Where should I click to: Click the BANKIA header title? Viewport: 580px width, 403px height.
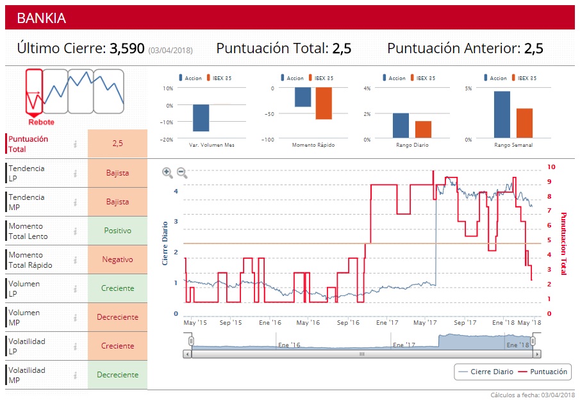pyautogui.click(x=42, y=18)
